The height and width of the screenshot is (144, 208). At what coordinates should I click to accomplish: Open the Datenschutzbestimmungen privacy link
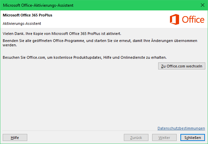pos(181,128)
